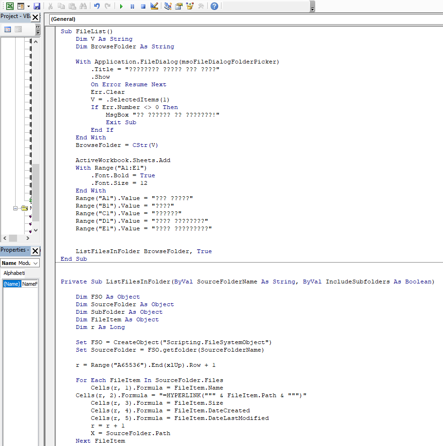
Task: Click the Range("C1").Value line
Action: 128,213
